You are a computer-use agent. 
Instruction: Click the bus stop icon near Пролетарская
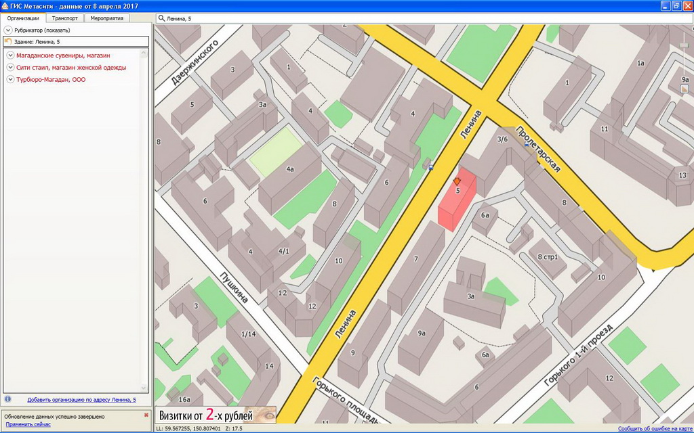(x=526, y=144)
